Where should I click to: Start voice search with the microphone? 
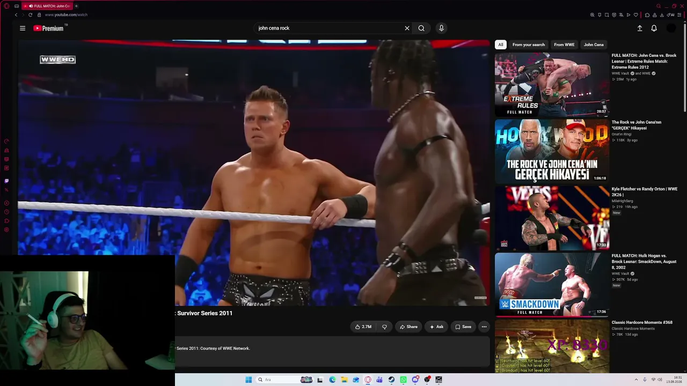click(x=441, y=28)
